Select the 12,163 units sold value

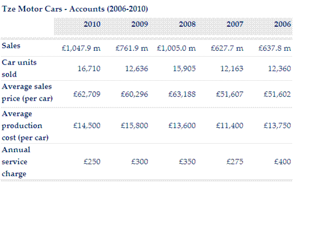232,69
